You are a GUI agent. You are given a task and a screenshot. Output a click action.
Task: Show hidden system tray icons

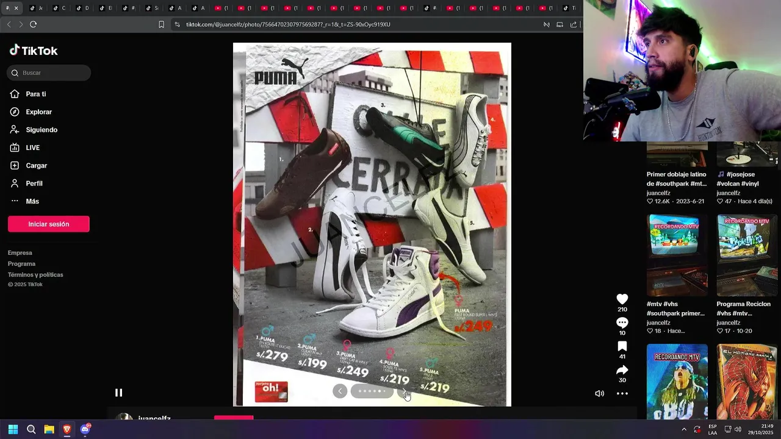pos(683,430)
